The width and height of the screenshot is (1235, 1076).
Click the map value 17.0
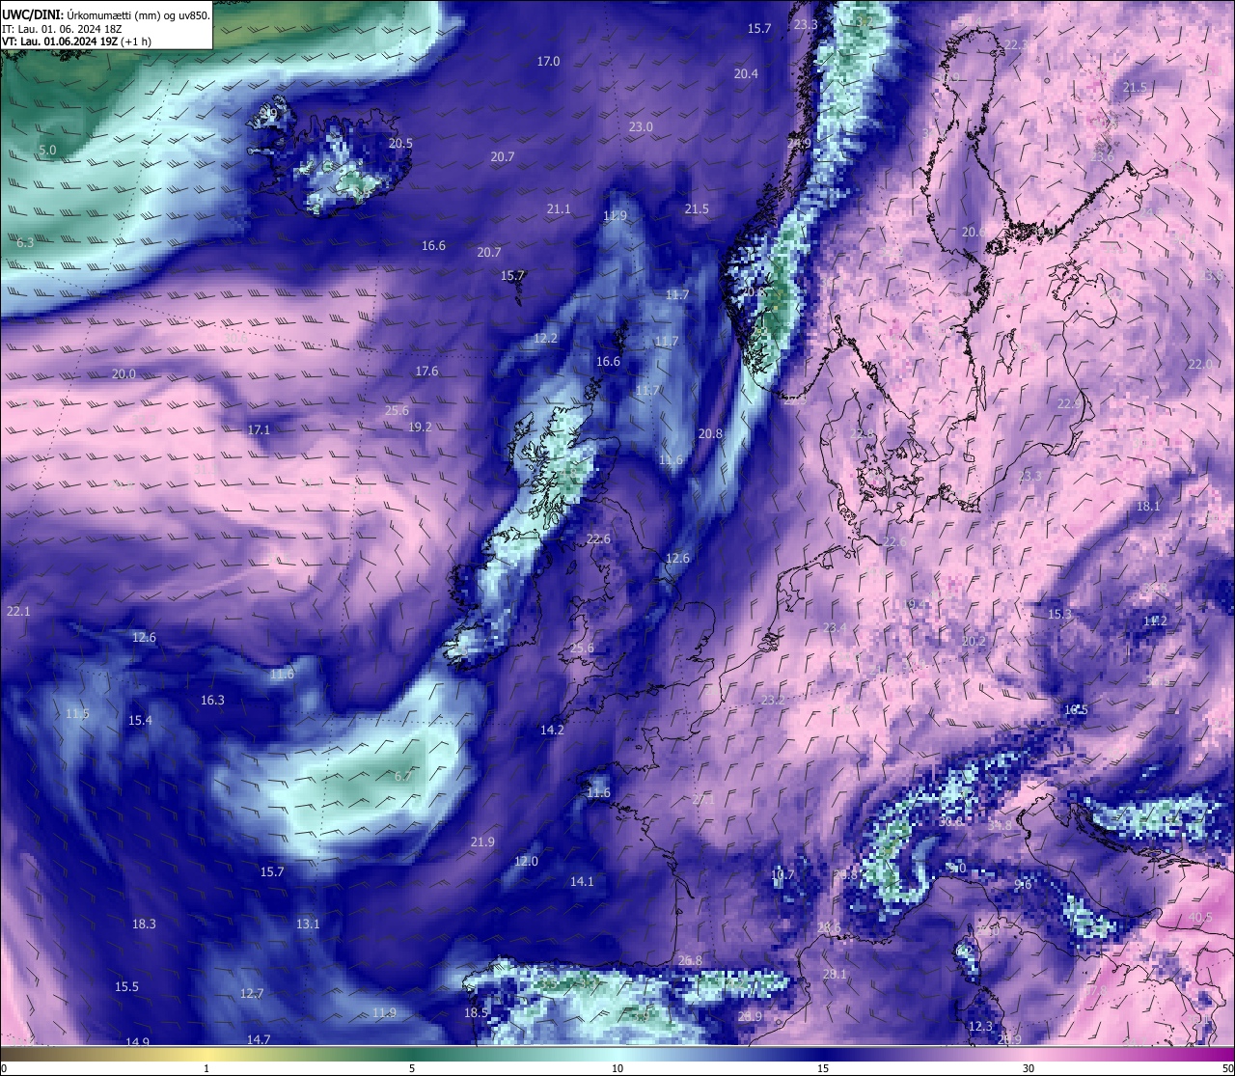coord(548,62)
